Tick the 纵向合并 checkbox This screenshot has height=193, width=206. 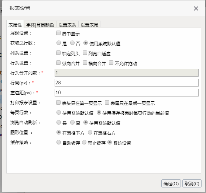[x=58, y=63]
